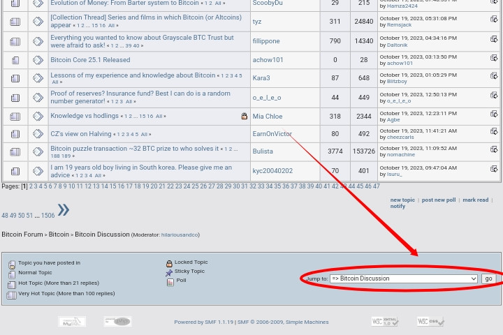Viewport: 503px width, 335px height.
Task: Open last post icon for Knowledge vs hodlings row
Action: tap(494, 114)
